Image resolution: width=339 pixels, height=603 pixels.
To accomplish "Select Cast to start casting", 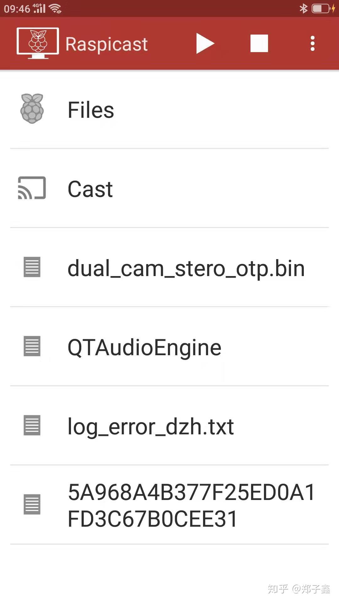I will click(90, 188).
